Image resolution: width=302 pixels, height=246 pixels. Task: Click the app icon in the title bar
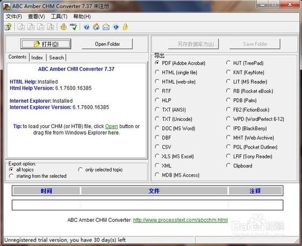(x=7, y=7)
